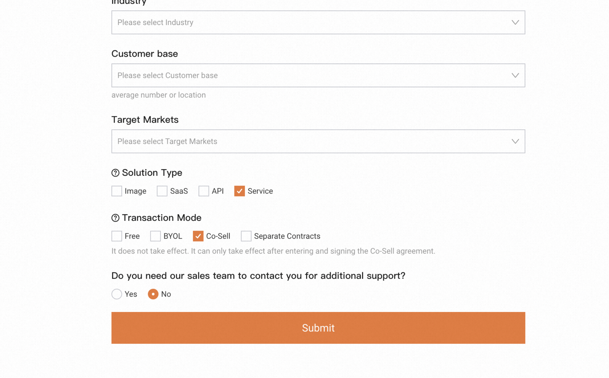
Task: Expand the Customer base dropdown arrow
Action: pyautogui.click(x=515, y=75)
